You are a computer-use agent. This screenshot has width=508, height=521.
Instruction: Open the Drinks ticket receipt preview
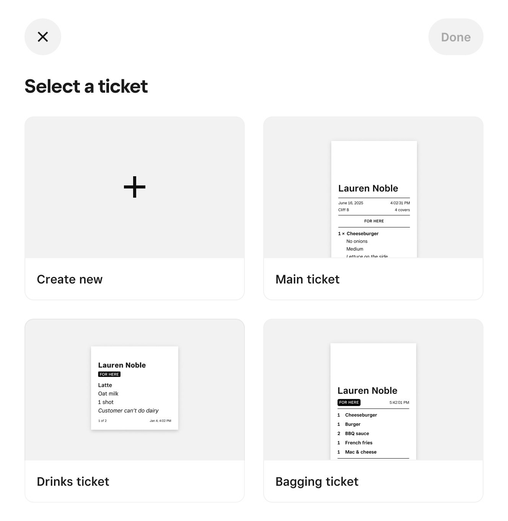click(x=135, y=388)
